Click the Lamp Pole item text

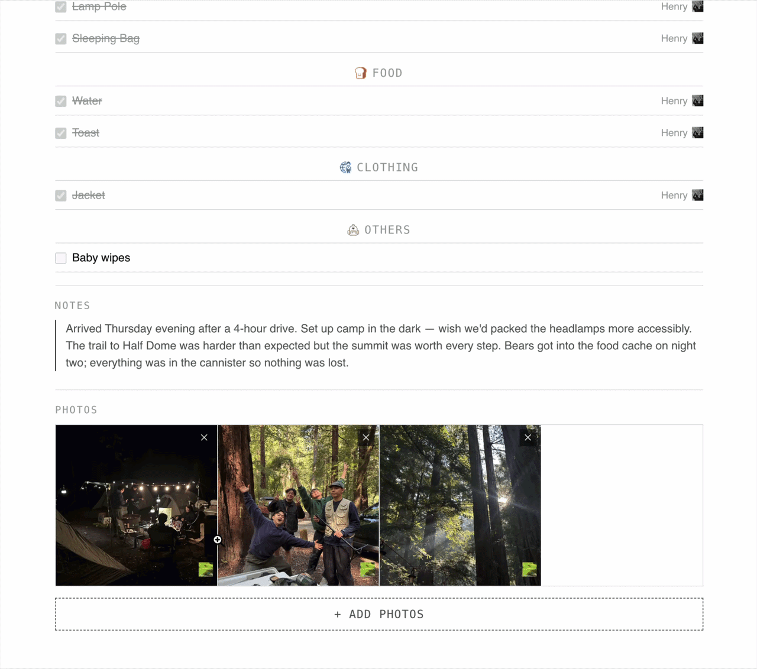pyautogui.click(x=99, y=7)
